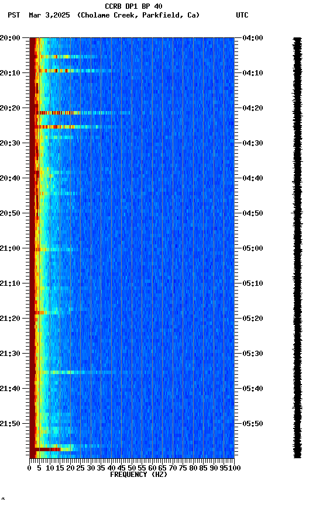Click the 04:10 UTC time label
Screen dimensions: 323x505
pyautogui.click(x=253, y=73)
